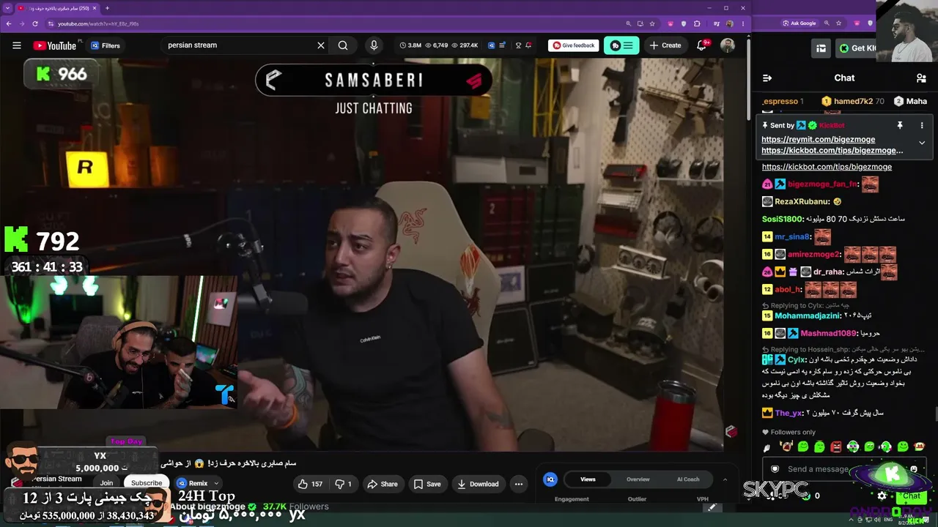Click the Join channel button
The height and width of the screenshot is (527, 938).
coord(107,483)
